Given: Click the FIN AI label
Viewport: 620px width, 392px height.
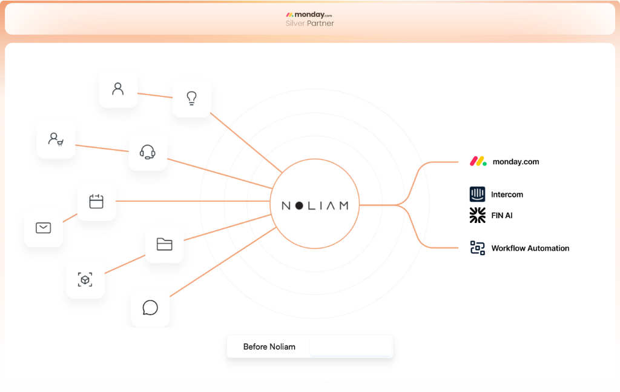Looking at the screenshot, I should click(x=502, y=215).
